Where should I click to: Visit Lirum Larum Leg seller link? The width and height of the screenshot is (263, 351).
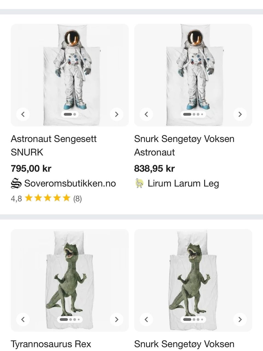click(x=183, y=183)
